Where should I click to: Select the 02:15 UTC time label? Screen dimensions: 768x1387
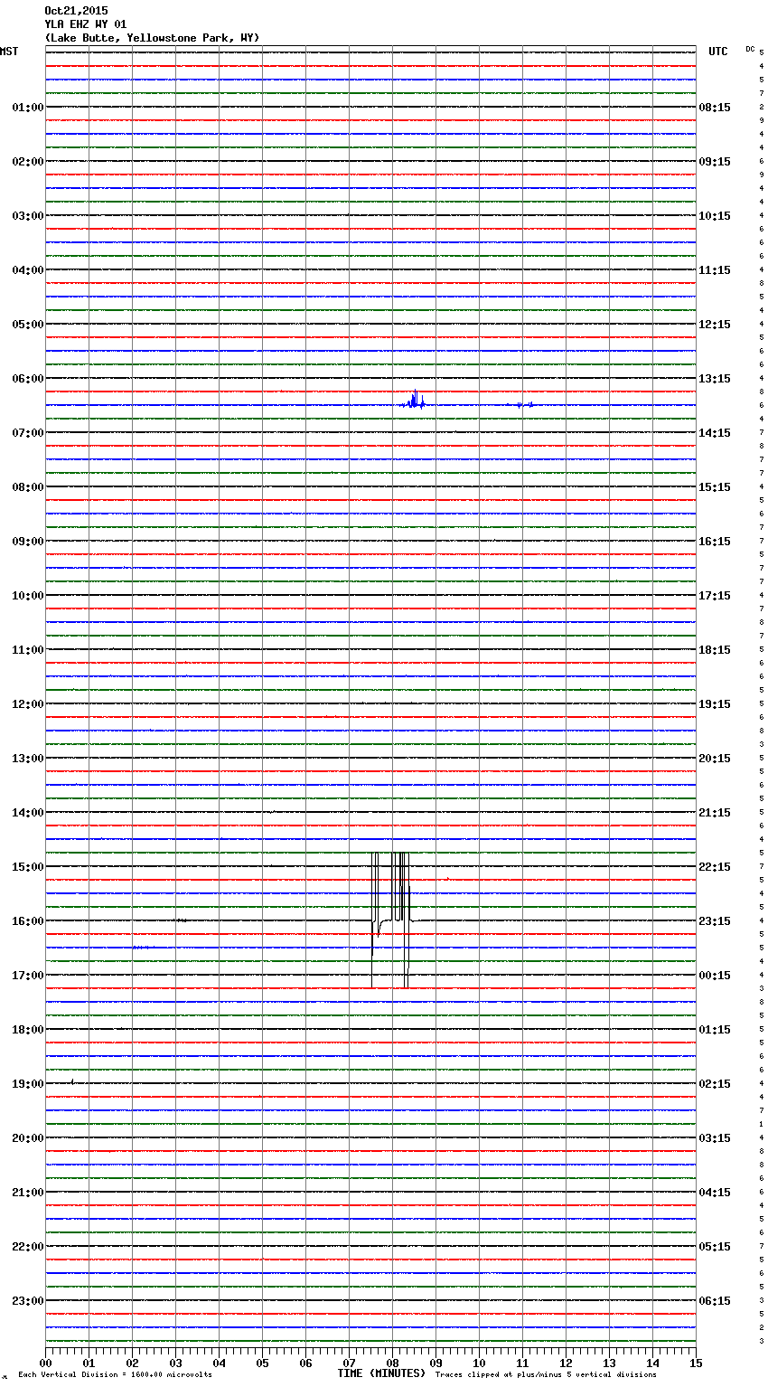(715, 1084)
